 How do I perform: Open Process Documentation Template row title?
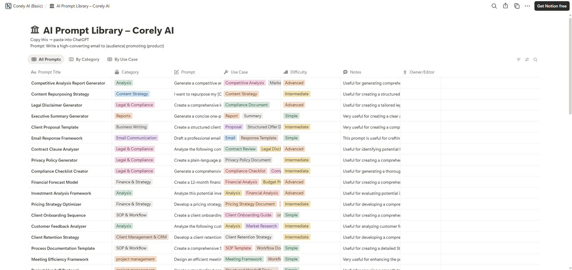coord(63,249)
